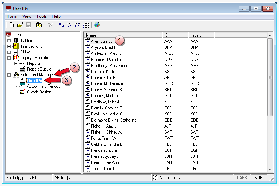Viewport: 279px width, 186px height.
Task: Select user Gebhart, Kendra B.
Action: click(107, 144)
